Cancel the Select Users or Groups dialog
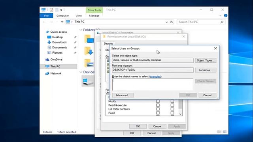The image size is (253, 142). 207,95
